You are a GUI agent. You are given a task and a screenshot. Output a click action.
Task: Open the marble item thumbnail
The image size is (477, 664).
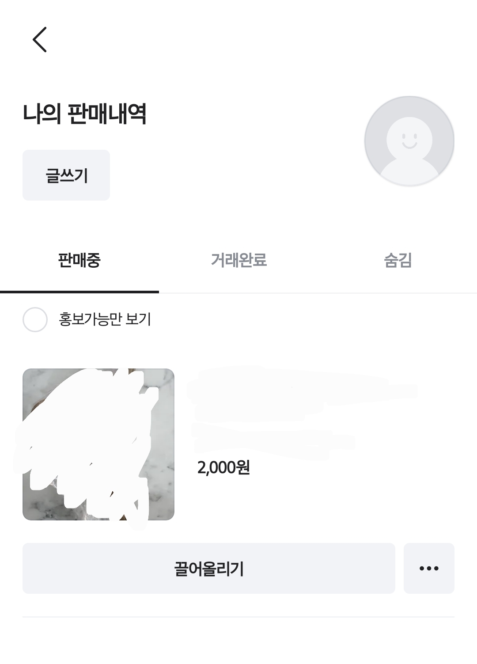point(98,444)
